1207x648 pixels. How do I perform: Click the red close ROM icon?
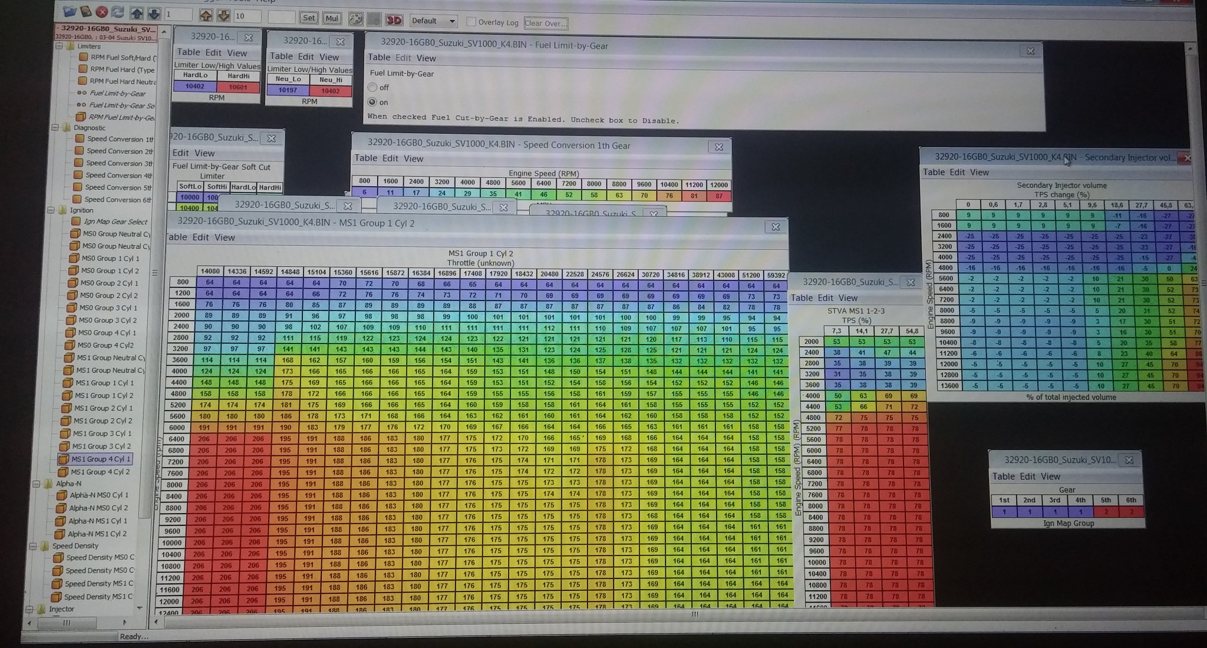click(x=102, y=12)
